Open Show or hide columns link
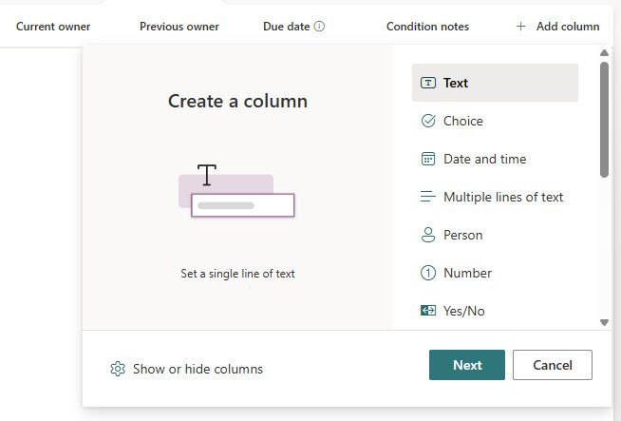The width and height of the screenshot is (621, 421). (x=198, y=369)
